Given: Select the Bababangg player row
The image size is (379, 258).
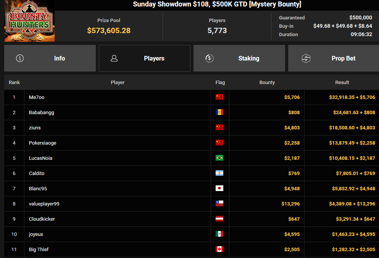Looking at the screenshot, I should (x=192, y=113).
